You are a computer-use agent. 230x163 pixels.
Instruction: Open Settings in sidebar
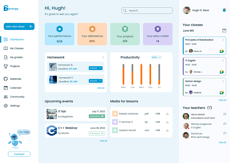(x=12, y=106)
